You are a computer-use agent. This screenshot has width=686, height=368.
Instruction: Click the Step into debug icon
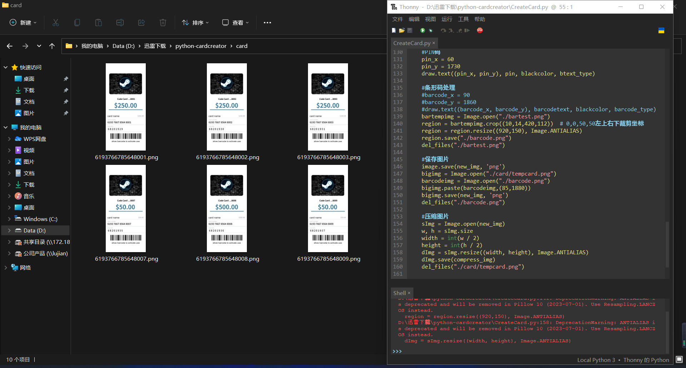tap(451, 30)
